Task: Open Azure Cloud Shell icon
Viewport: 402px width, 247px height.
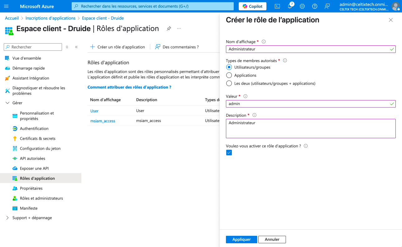Action: [x=277, y=6]
